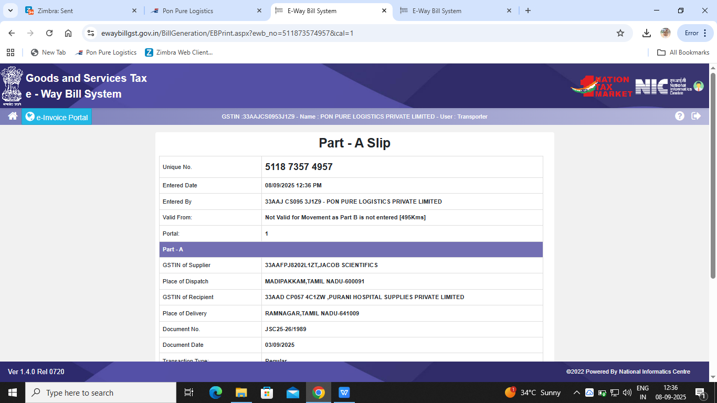Open a new browser tab
The height and width of the screenshot is (403, 717).
click(x=528, y=10)
